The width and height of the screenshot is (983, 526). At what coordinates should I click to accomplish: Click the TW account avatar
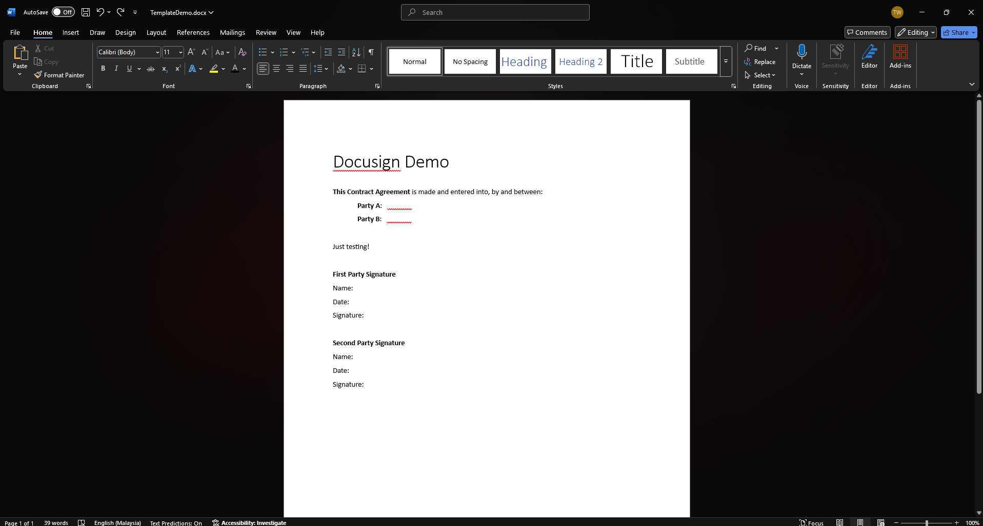tap(897, 12)
